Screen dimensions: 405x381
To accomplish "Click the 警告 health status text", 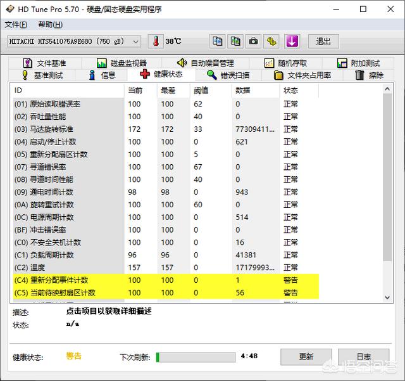I will (73, 356).
